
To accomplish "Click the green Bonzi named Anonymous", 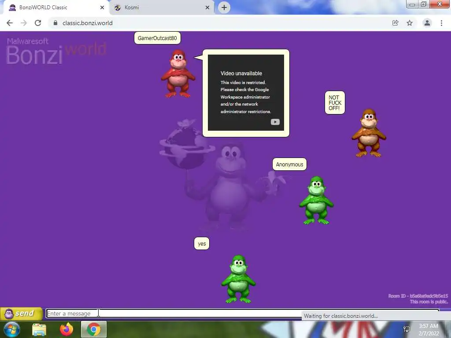I will [316, 200].
